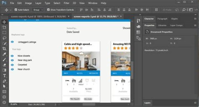Switch to the Libraries panel tab
Screen dimensions: 199x107
click(x=162, y=25)
